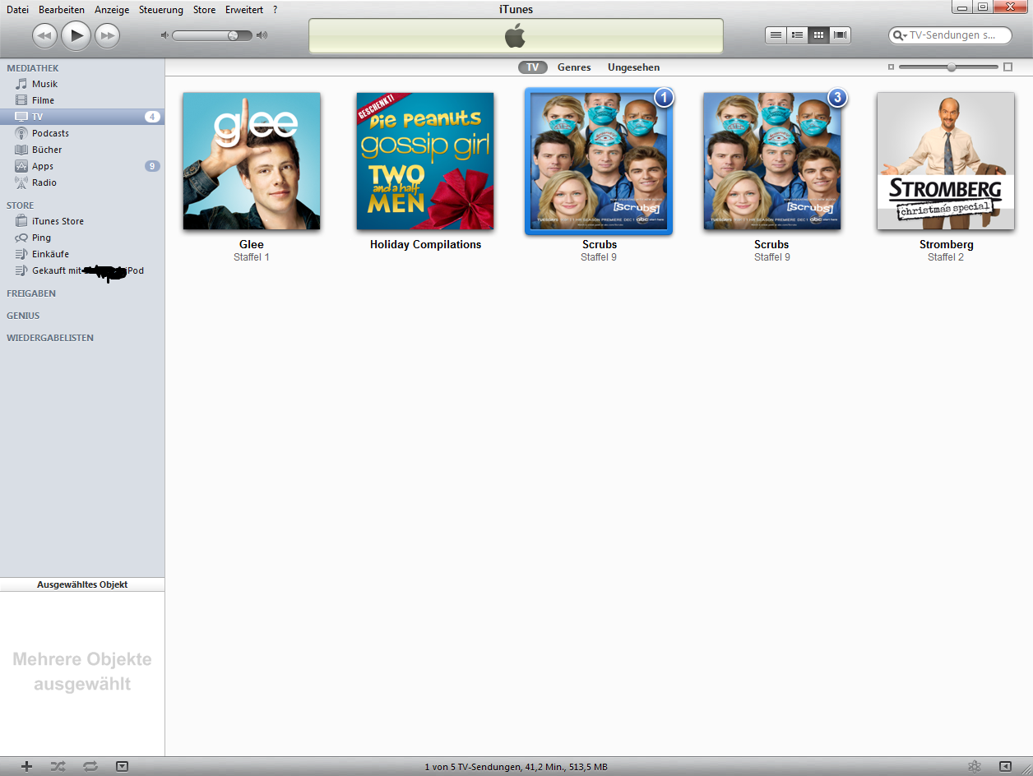Hide the artwork viewer panel button
The image size is (1033, 776).
(x=122, y=766)
